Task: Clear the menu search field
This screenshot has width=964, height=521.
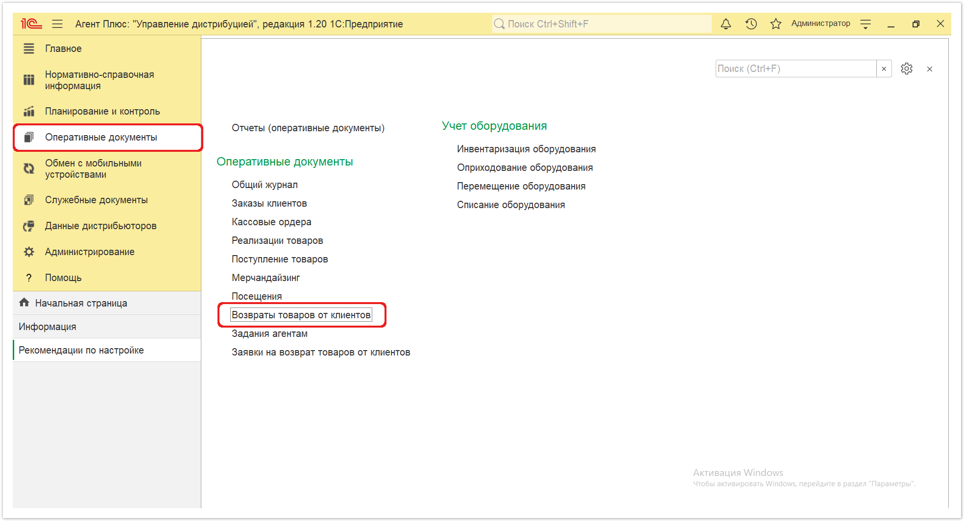Action: tap(884, 69)
